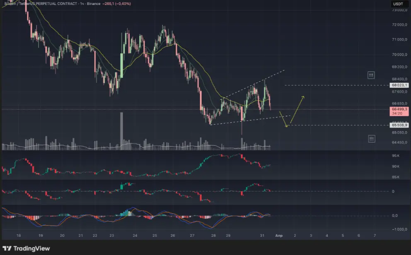Click date 7 on the time axis
This screenshot has height=255, width=411.
coord(375,236)
